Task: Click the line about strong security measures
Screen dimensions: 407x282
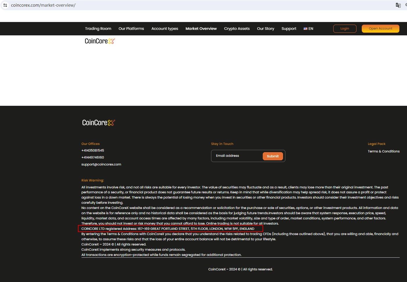Action: coord(133,250)
